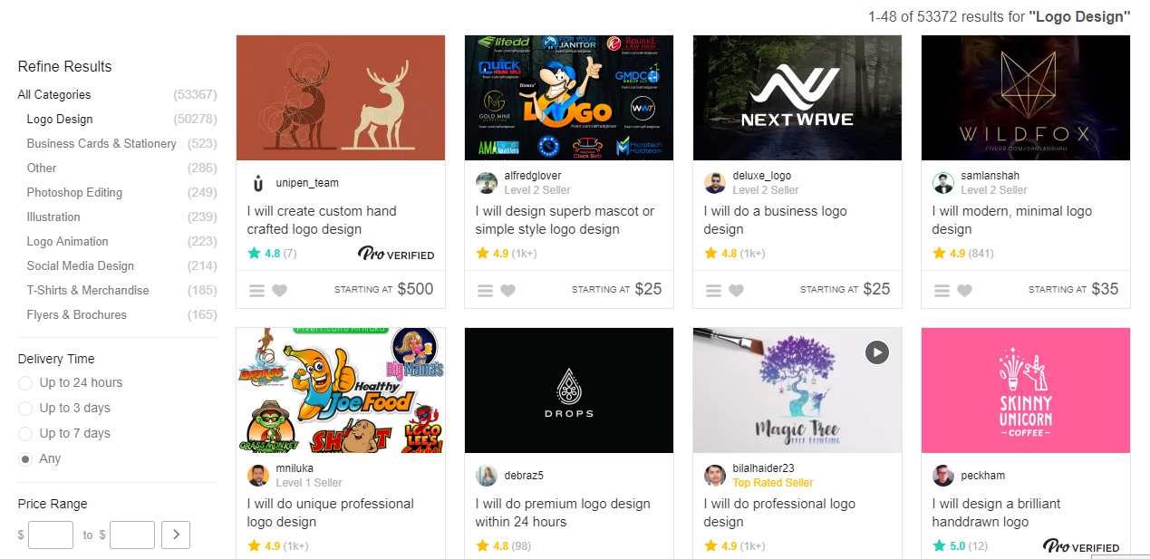Choose the Up to 7 days delivery time
This screenshot has height=559, width=1150.
(x=25, y=434)
